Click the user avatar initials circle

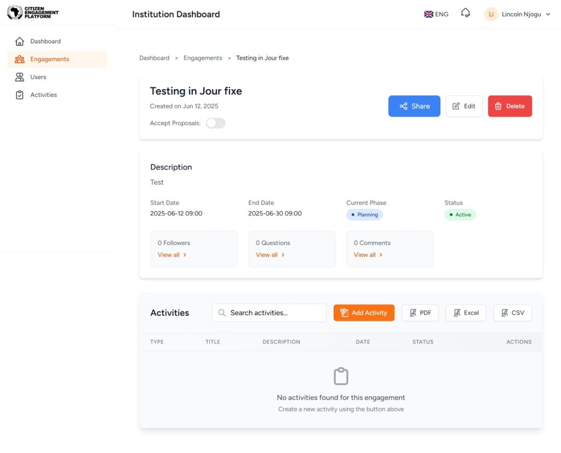click(491, 14)
